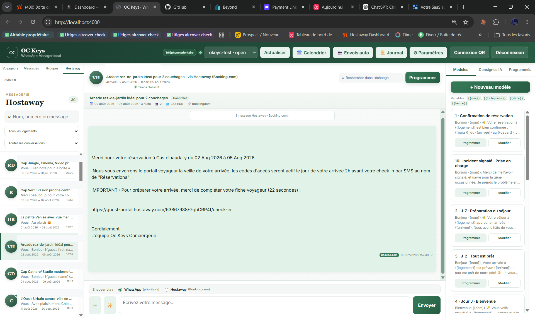Switch to the Modèles tab
The image size is (535, 318).
tap(461, 69)
